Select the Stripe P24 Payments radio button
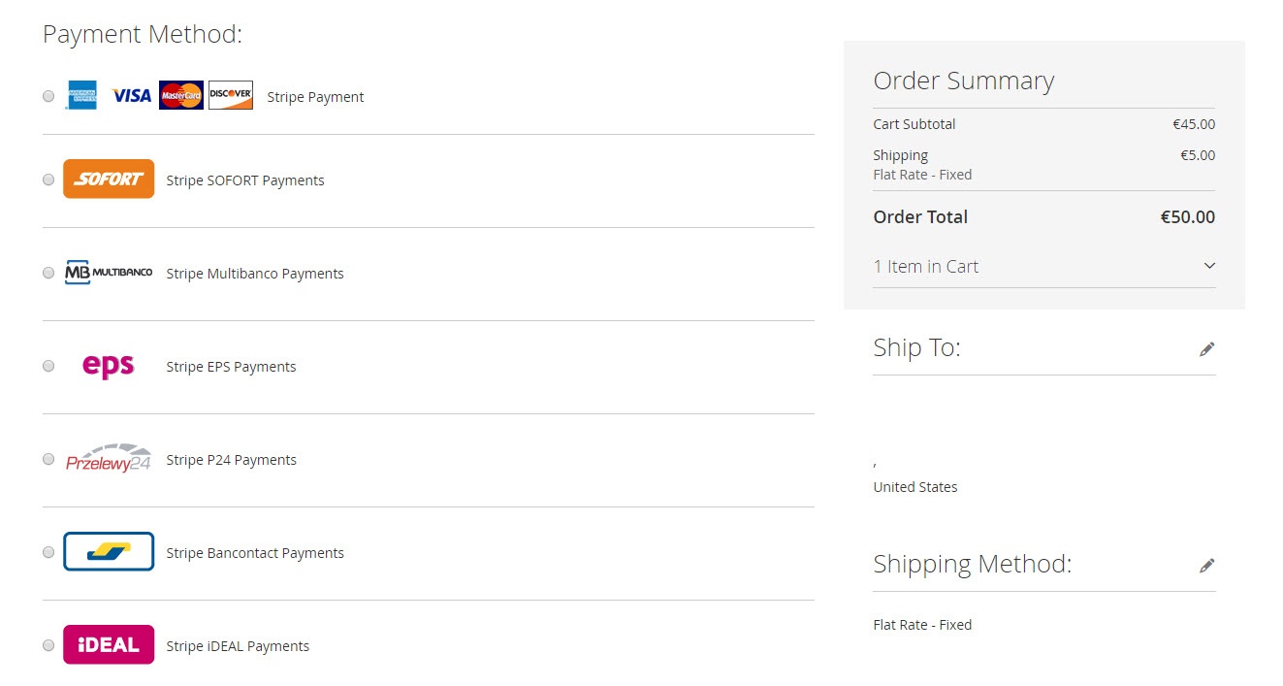 tap(48, 459)
